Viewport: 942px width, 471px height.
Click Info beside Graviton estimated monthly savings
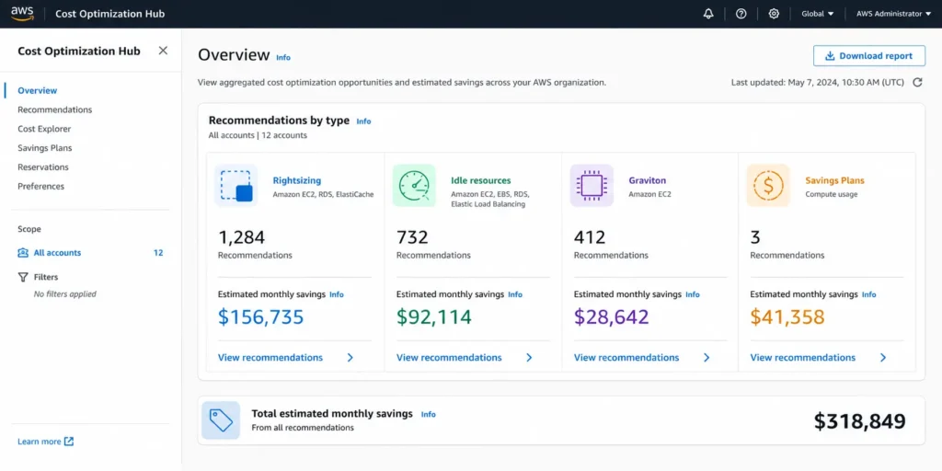[693, 295]
